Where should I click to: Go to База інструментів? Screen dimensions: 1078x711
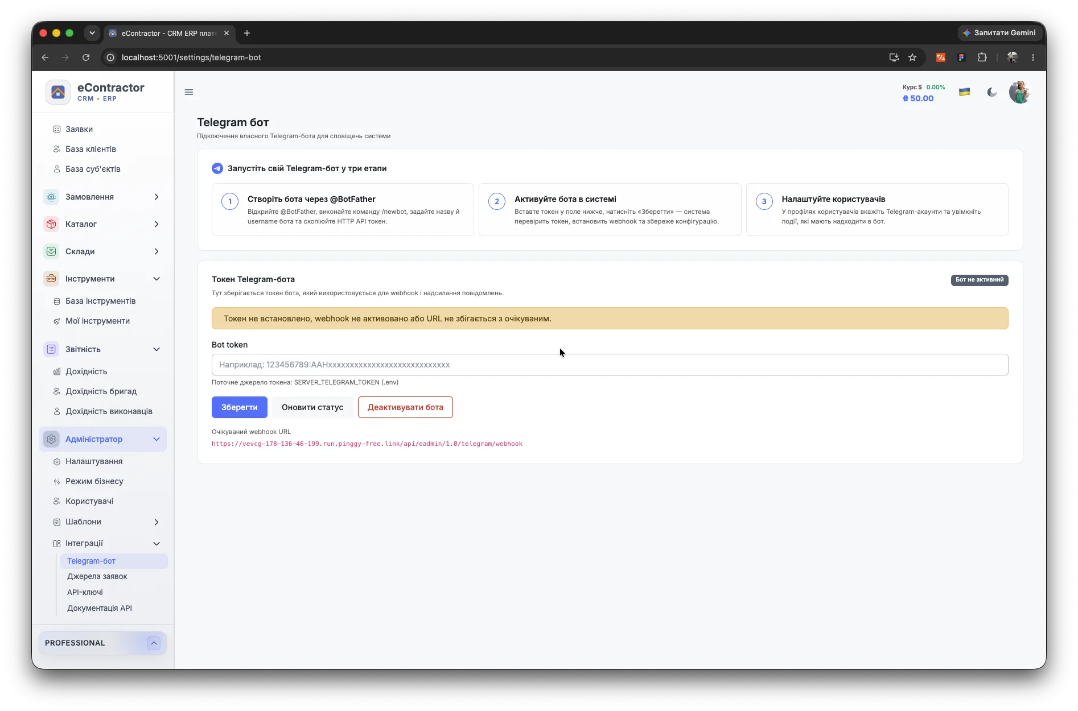[100, 301]
